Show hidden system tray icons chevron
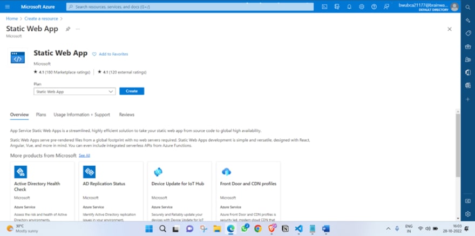Viewport: 475px width, 236px height. click(x=388, y=228)
